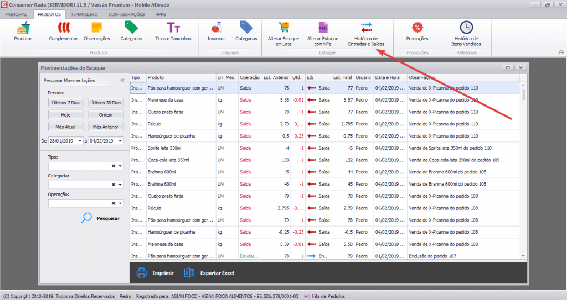Image resolution: width=567 pixels, height=300 pixels.
Task: Click the Ontem period button
Action: [106, 115]
